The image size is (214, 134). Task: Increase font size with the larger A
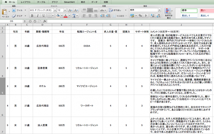point(70,10)
